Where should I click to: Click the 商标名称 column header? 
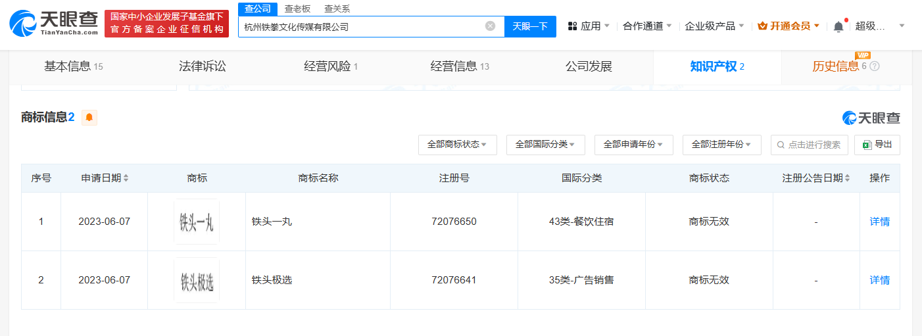(x=318, y=178)
